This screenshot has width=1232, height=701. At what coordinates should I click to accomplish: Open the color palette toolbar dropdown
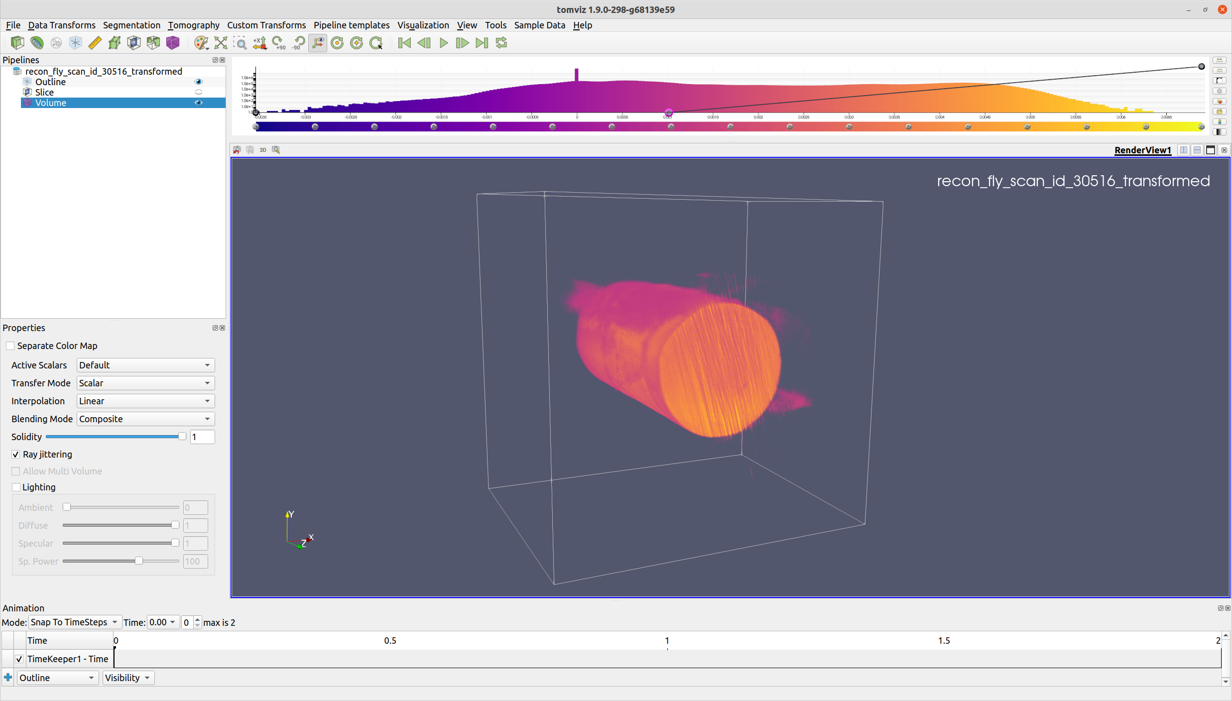coord(201,43)
